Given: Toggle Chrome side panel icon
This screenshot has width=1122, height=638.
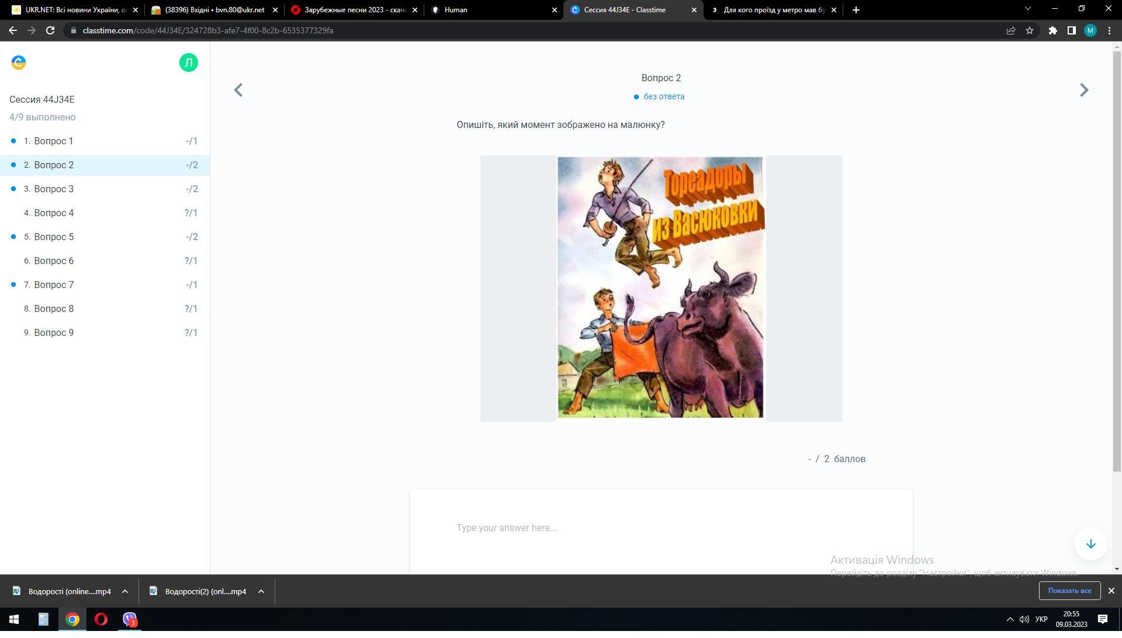Looking at the screenshot, I should click(1071, 30).
